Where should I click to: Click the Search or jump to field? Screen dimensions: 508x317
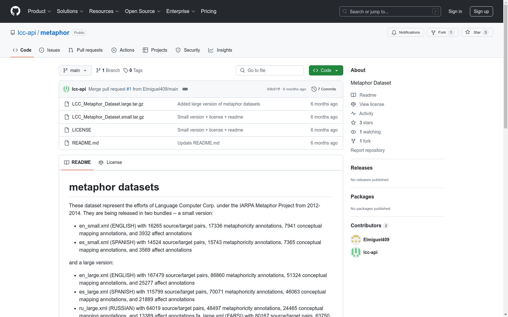click(390, 11)
